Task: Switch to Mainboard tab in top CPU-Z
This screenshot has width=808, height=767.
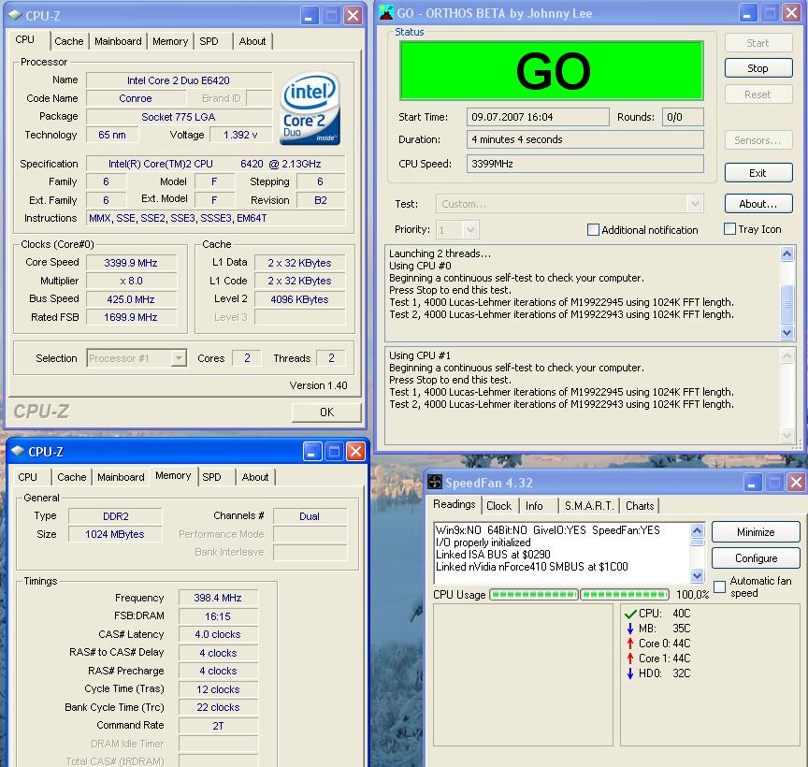Action: point(118,41)
